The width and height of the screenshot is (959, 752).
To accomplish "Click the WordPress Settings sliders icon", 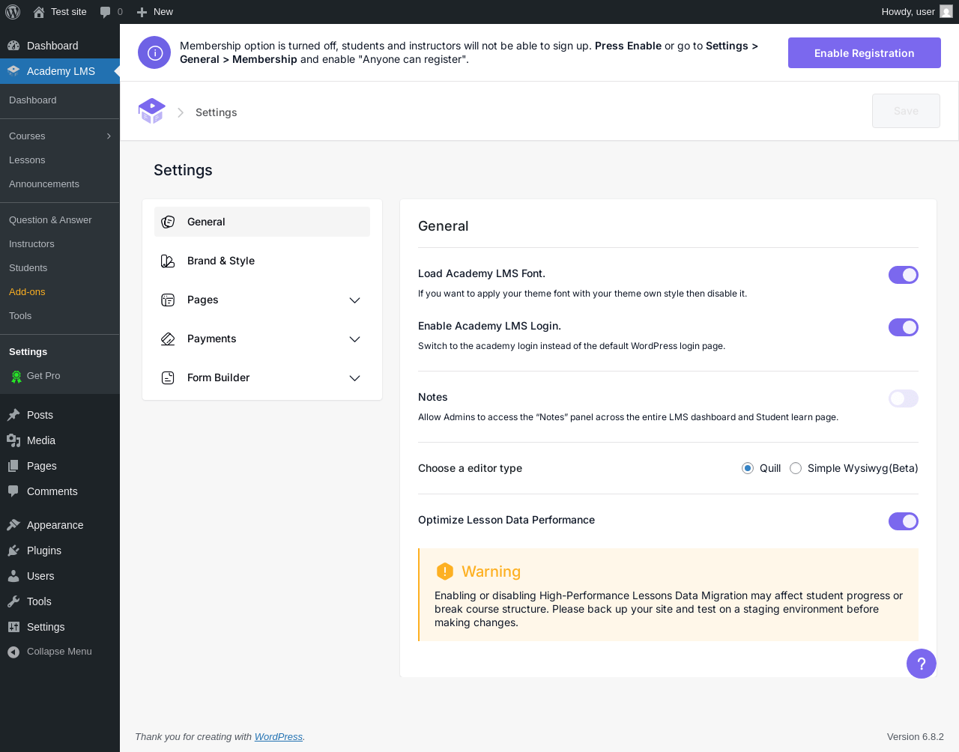I will (13, 627).
